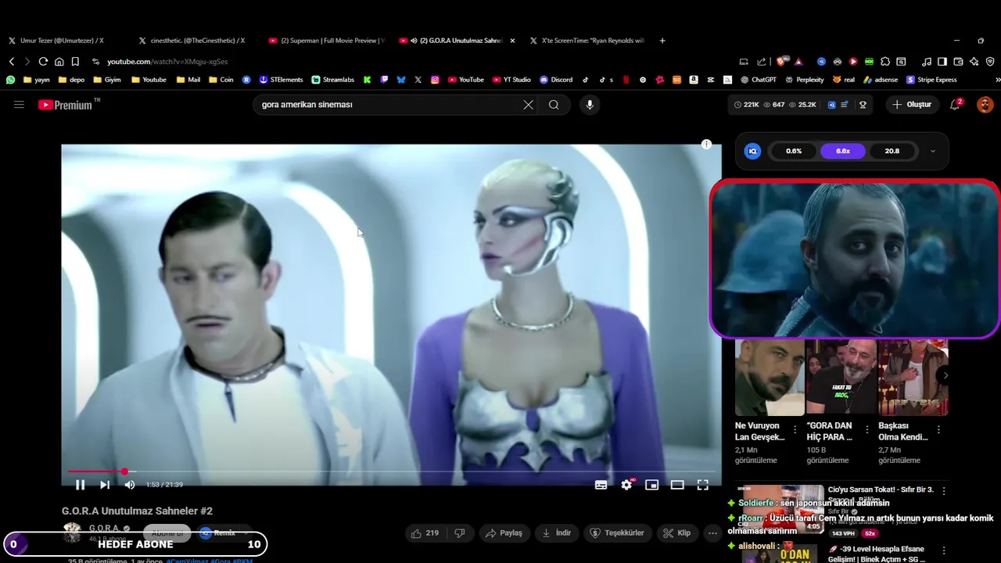Click the Oluştur create button
Viewport: 1001px width, 563px height.
[x=912, y=104]
